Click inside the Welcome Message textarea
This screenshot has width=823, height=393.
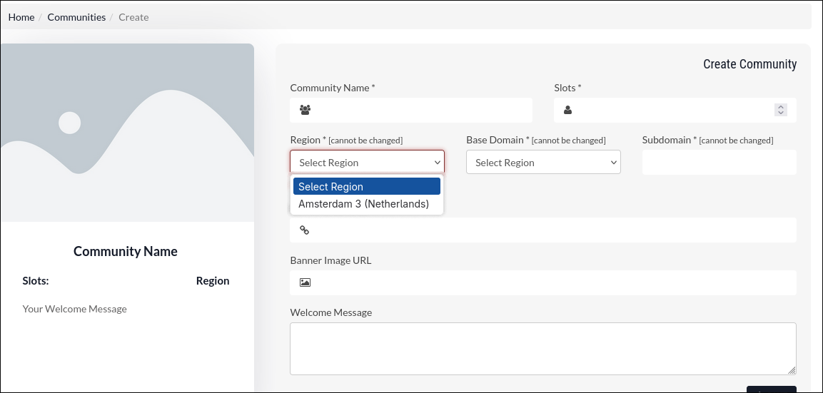[x=542, y=348]
